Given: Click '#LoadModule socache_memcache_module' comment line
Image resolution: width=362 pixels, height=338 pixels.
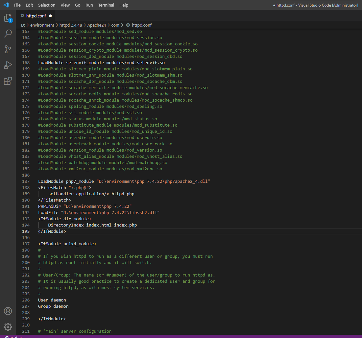Looking at the screenshot, I should pos(123,88).
